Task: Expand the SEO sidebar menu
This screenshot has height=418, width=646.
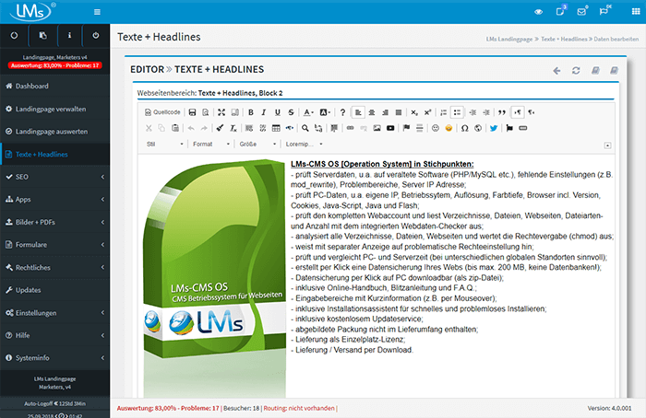Action: pos(54,177)
